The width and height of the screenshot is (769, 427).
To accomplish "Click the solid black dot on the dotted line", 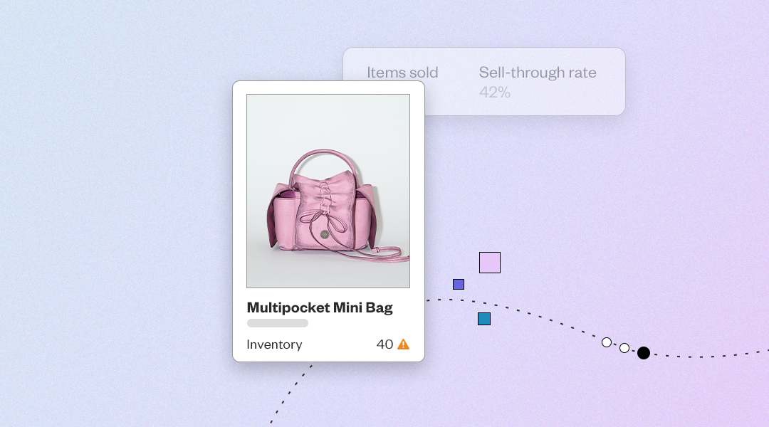I will (644, 353).
